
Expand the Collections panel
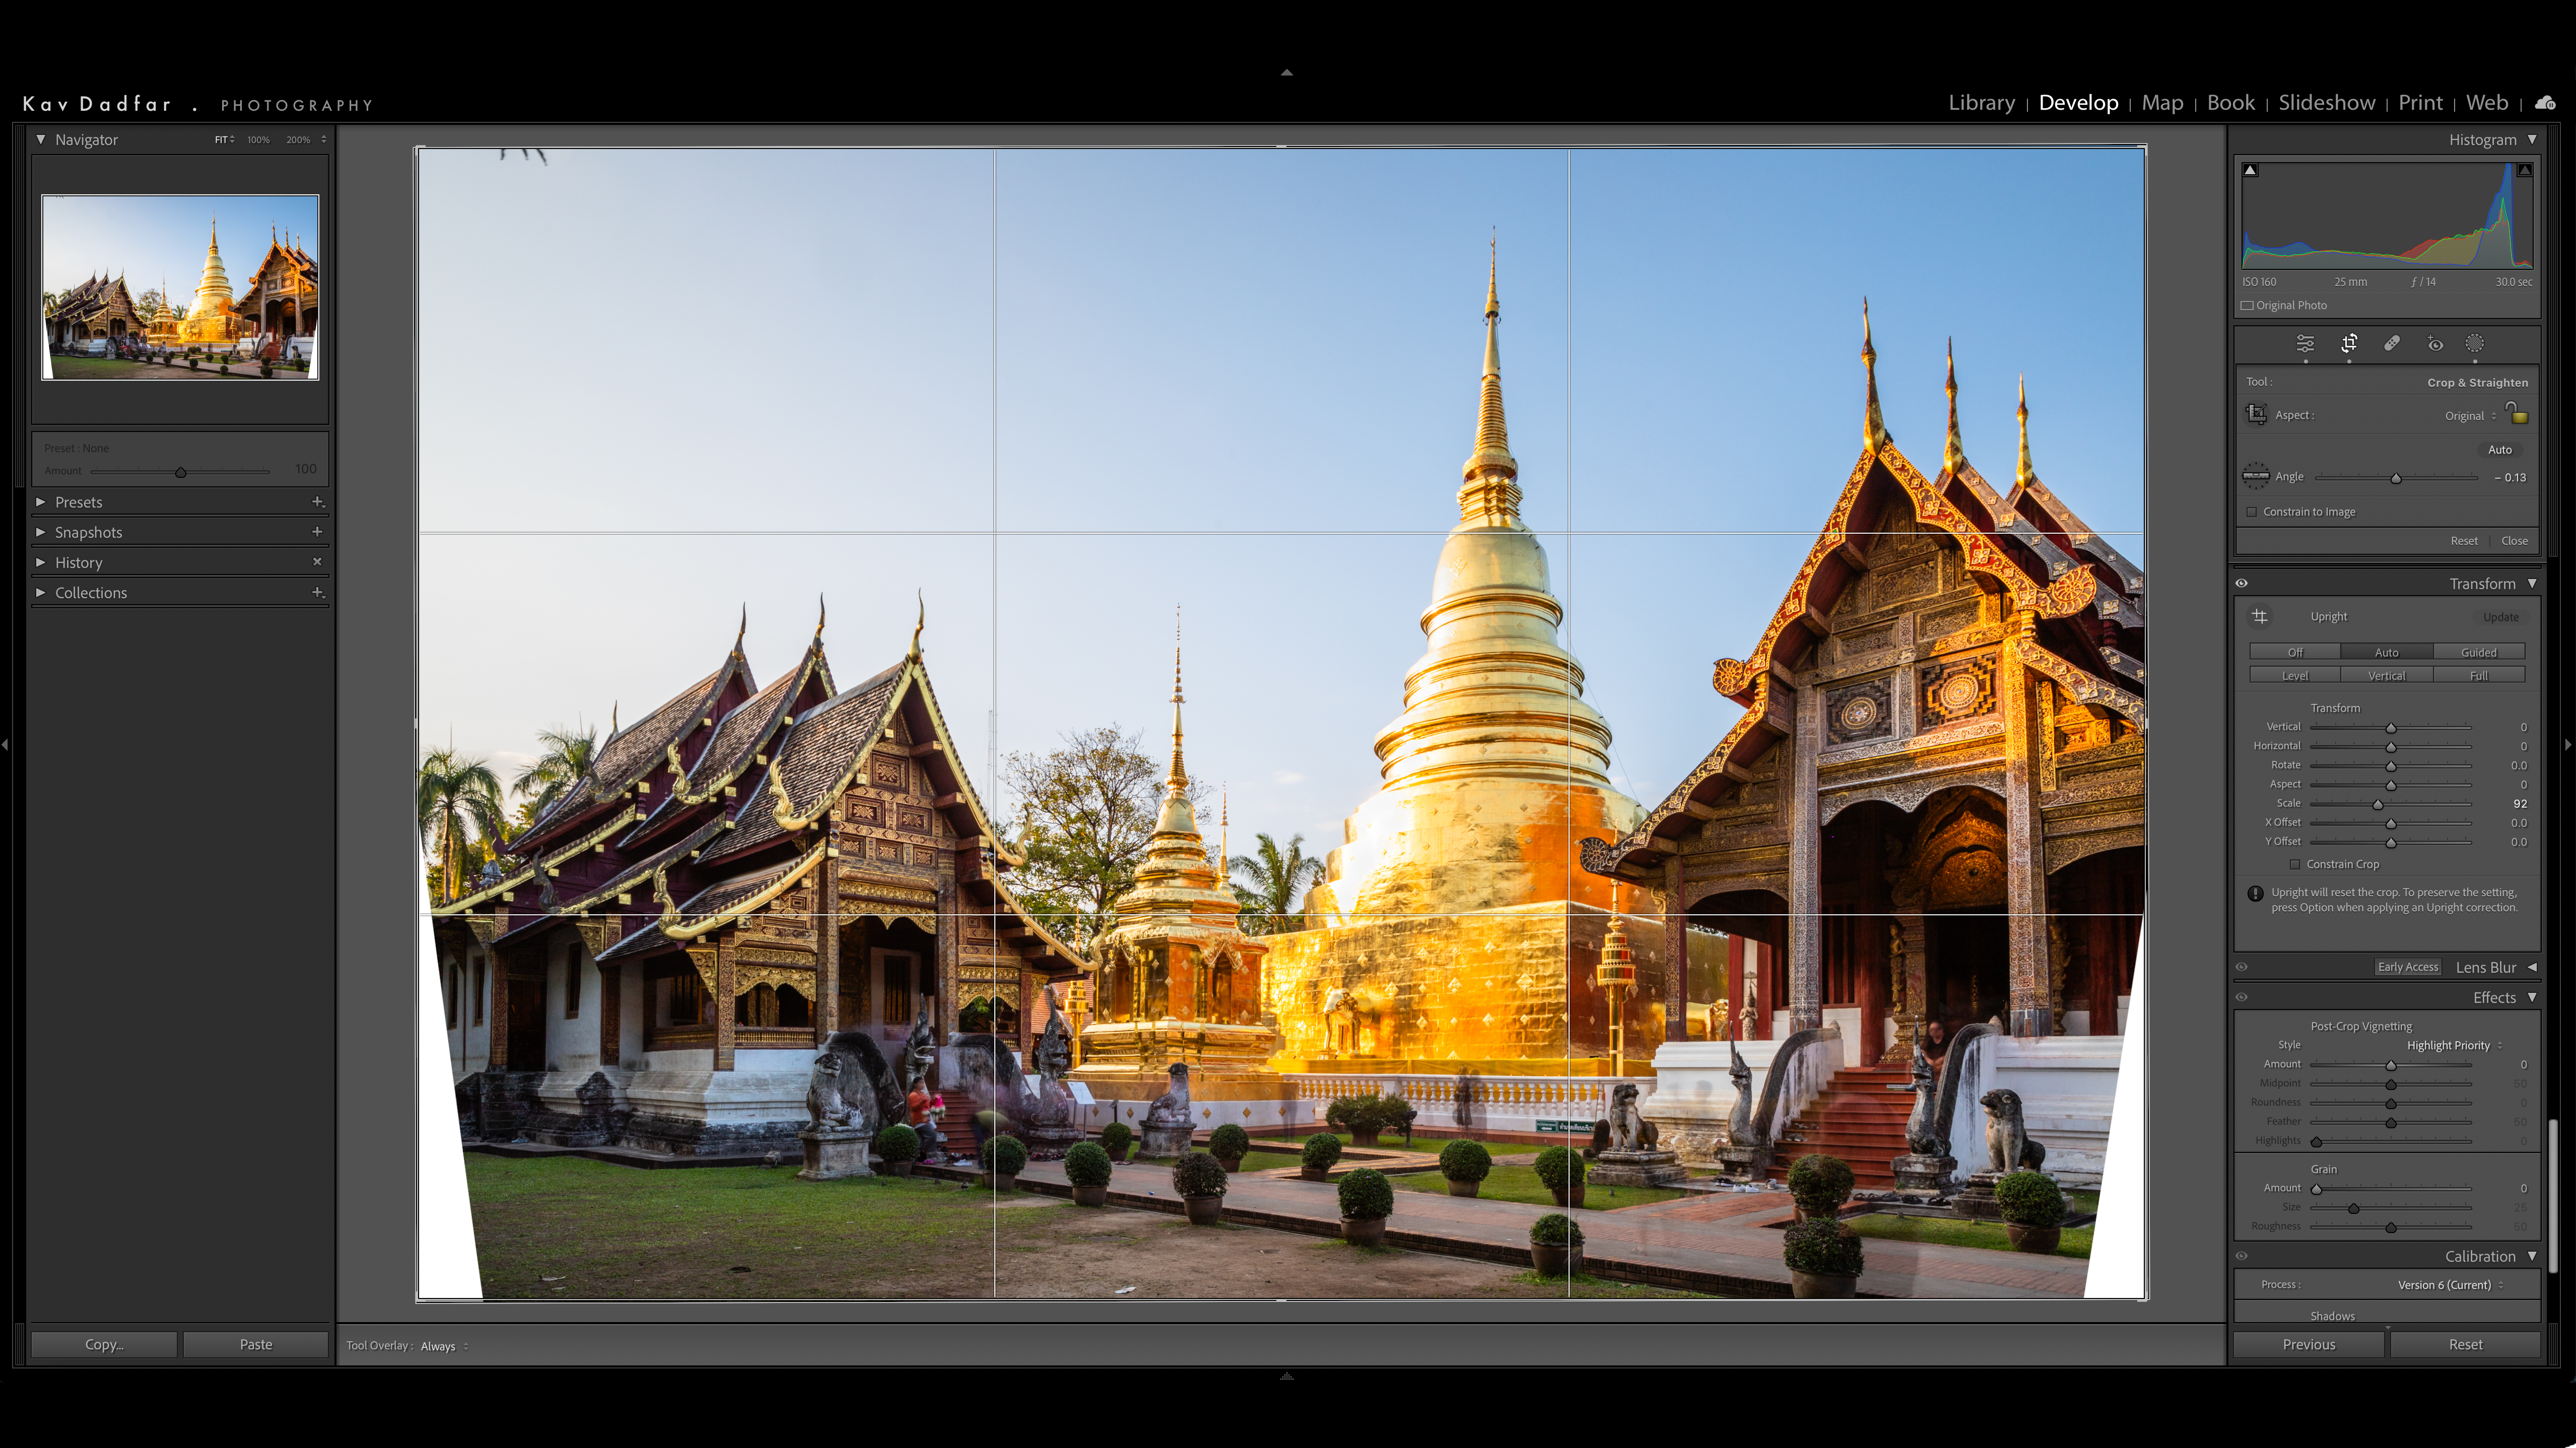click(x=41, y=593)
